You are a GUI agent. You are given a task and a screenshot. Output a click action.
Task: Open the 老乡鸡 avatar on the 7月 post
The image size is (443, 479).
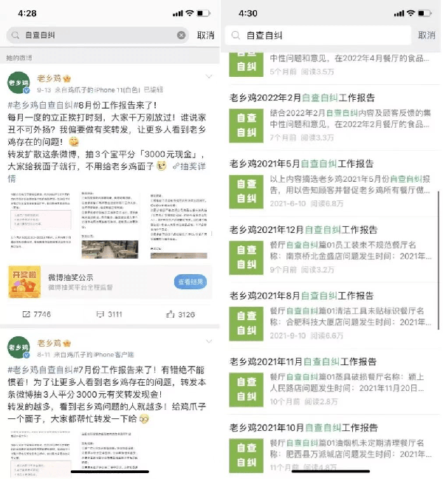point(18,347)
